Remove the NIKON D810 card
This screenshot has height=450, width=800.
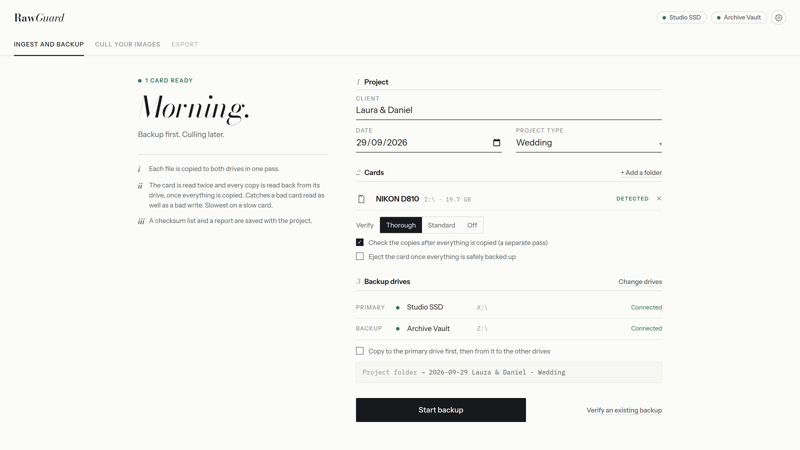pyautogui.click(x=659, y=198)
